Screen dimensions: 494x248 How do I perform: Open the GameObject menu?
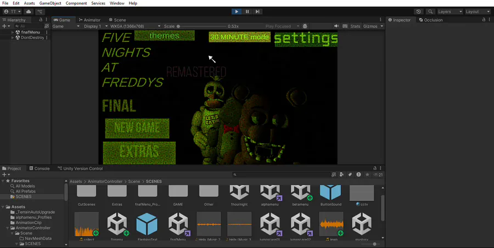50,3
